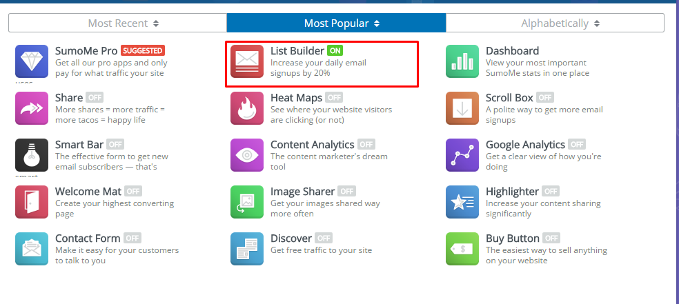The image size is (679, 304).
Task: Open the Highlighter title link
Action: (512, 191)
